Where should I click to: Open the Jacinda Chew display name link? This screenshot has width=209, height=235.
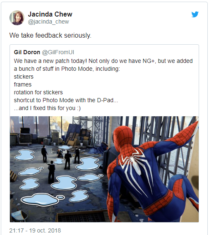tap(50, 14)
